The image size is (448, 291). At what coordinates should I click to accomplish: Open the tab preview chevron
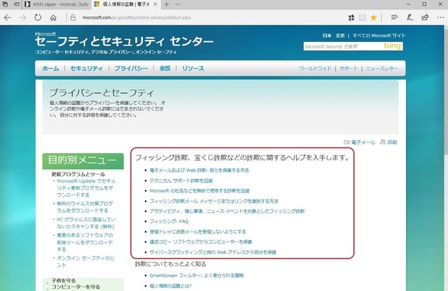177,4
